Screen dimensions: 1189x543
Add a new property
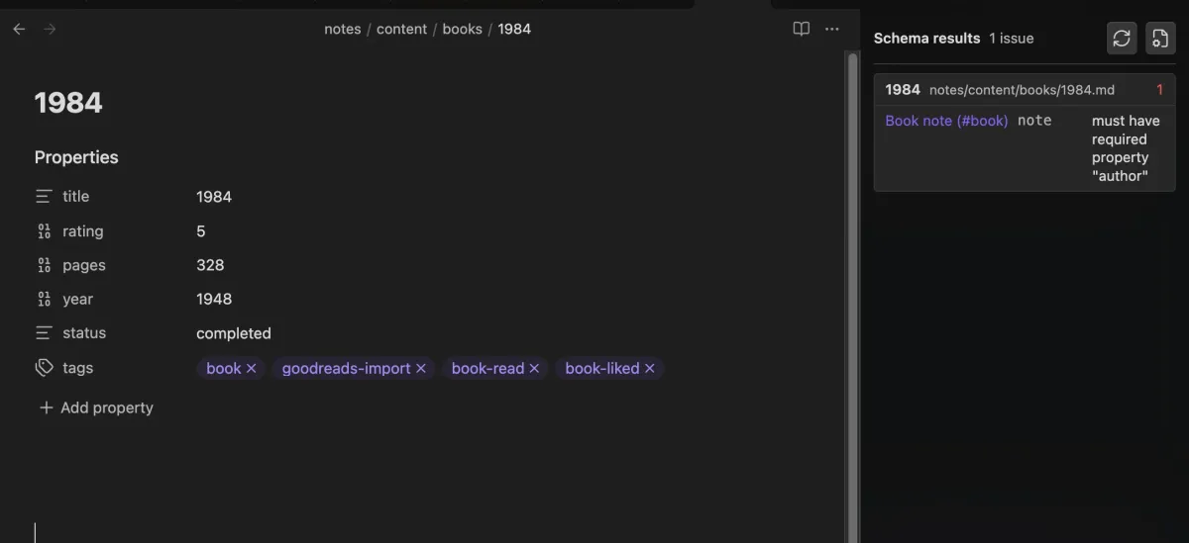pyautogui.click(x=96, y=407)
